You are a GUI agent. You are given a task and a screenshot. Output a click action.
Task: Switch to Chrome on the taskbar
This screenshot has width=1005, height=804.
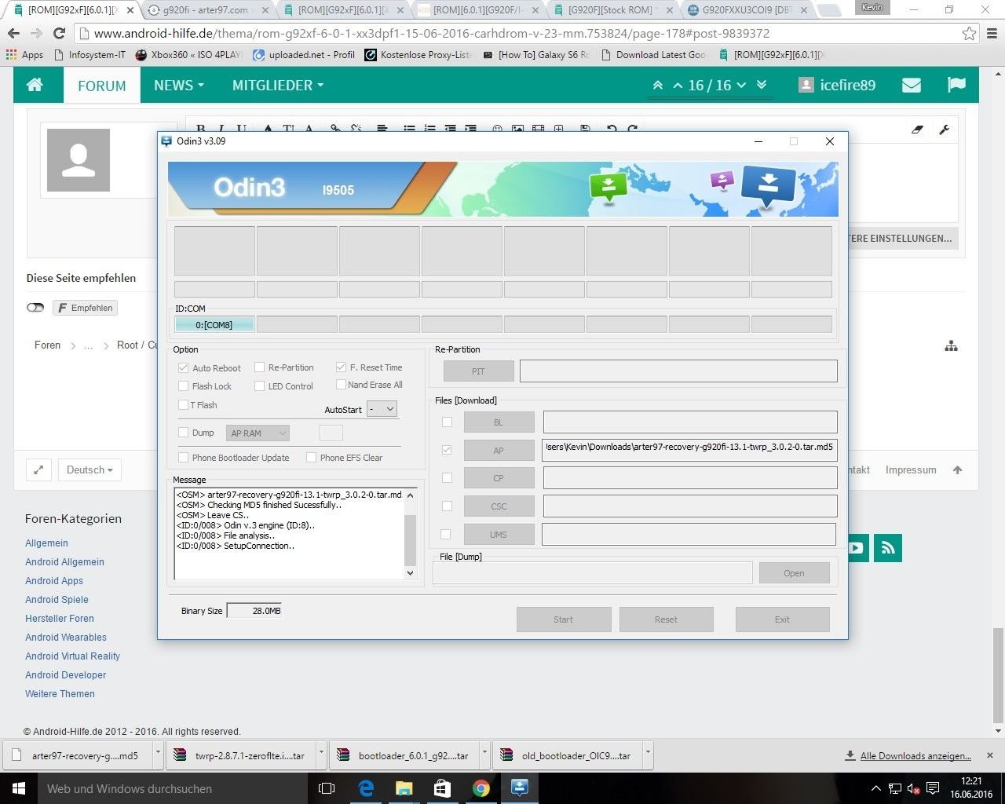tap(481, 788)
